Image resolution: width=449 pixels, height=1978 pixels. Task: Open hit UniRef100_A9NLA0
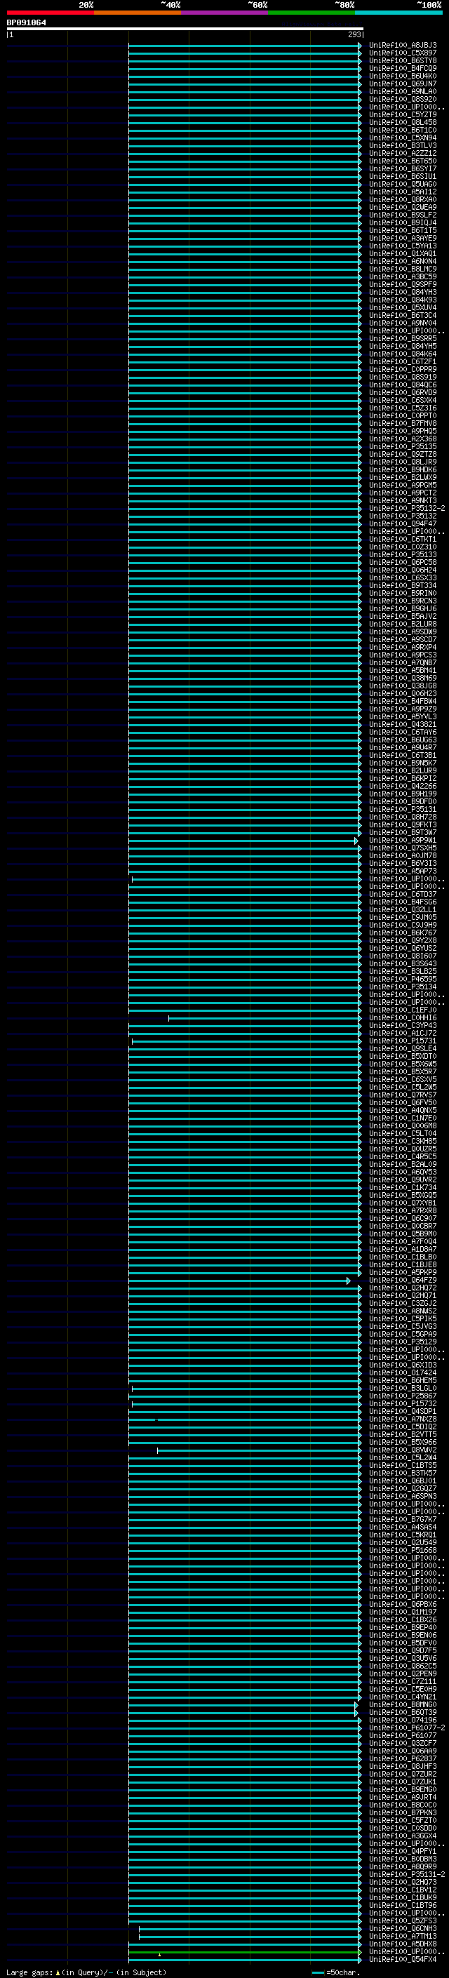[x=403, y=91]
